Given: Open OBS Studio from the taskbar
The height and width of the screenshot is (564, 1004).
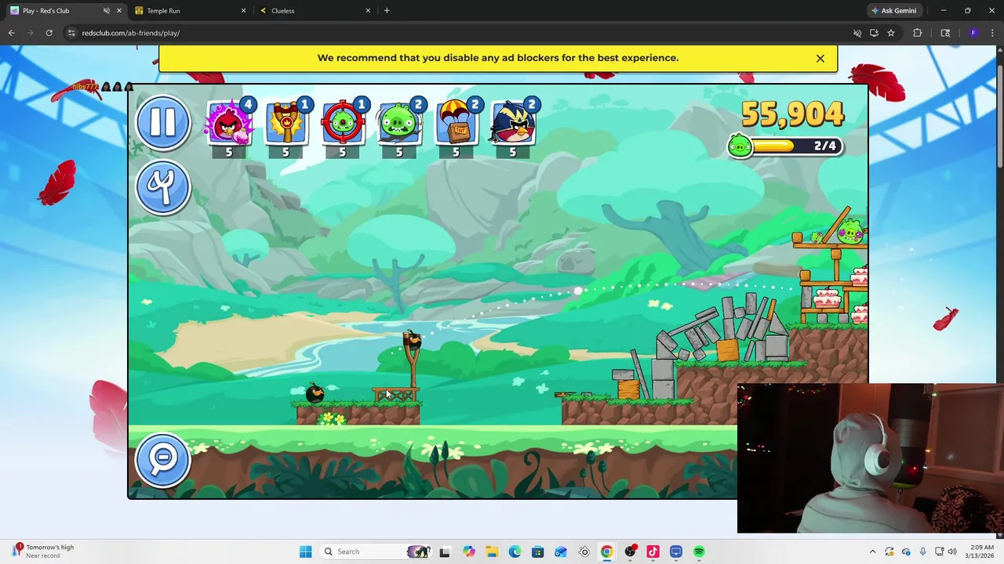Looking at the screenshot, I should pyautogui.click(x=630, y=551).
